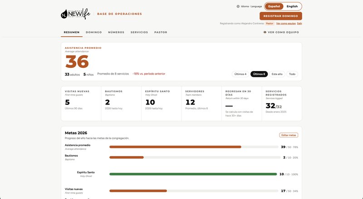Click the Espíritu Santo stat card showing 10

click(x=162, y=104)
